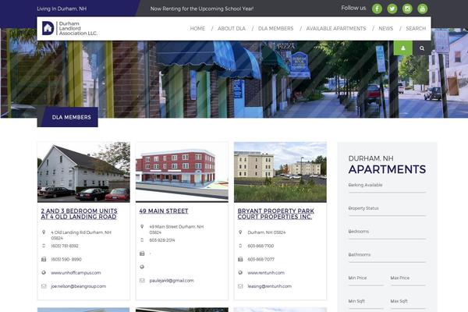Click the Living In Durham, NH header text
The image size is (468, 312).
click(x=62, y=9)
